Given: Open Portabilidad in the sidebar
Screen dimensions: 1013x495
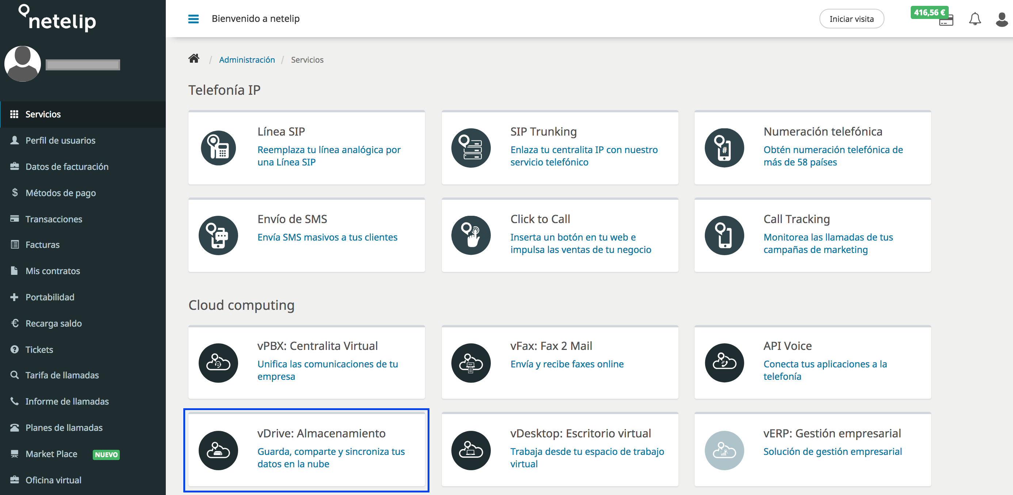Looking at the screenshot, I should (83, 297).
